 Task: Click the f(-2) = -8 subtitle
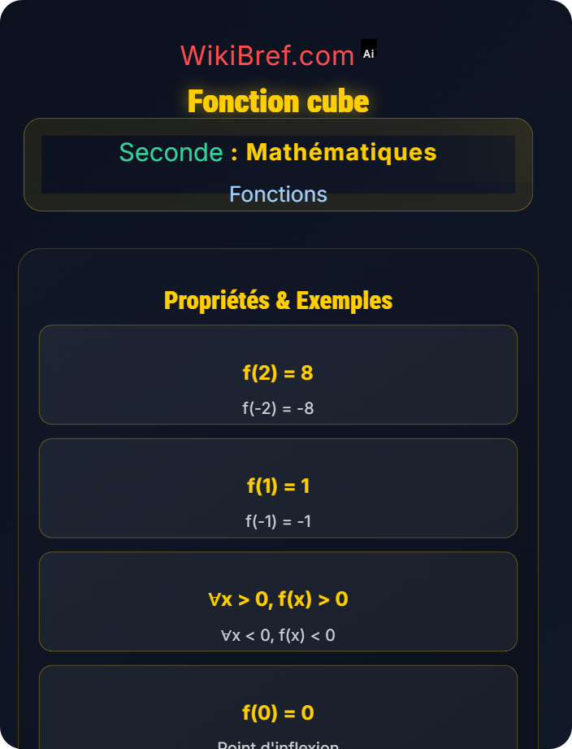(x=278, y=408)
